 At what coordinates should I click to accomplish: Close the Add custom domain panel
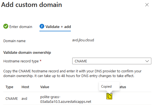coord(147,5)
